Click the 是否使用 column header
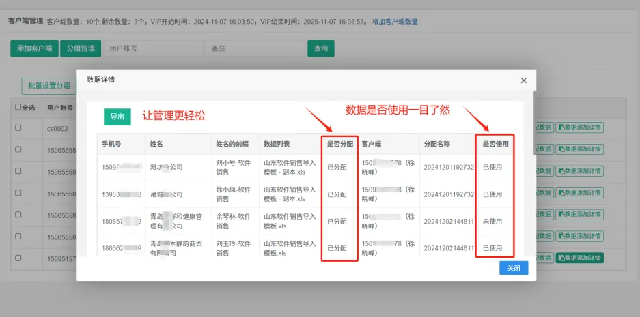Image resolution: width=640 pixels, height=317 pixels. [x=495, y=144]
